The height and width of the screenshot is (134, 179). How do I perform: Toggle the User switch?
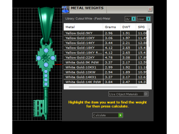144,19
